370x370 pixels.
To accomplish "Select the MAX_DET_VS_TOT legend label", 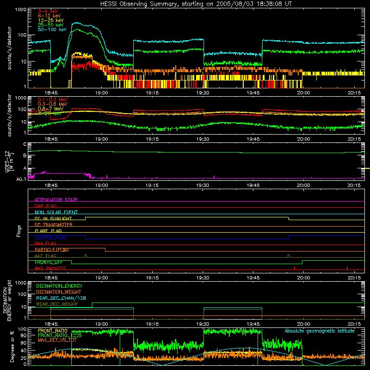I will tap(57, 340).
